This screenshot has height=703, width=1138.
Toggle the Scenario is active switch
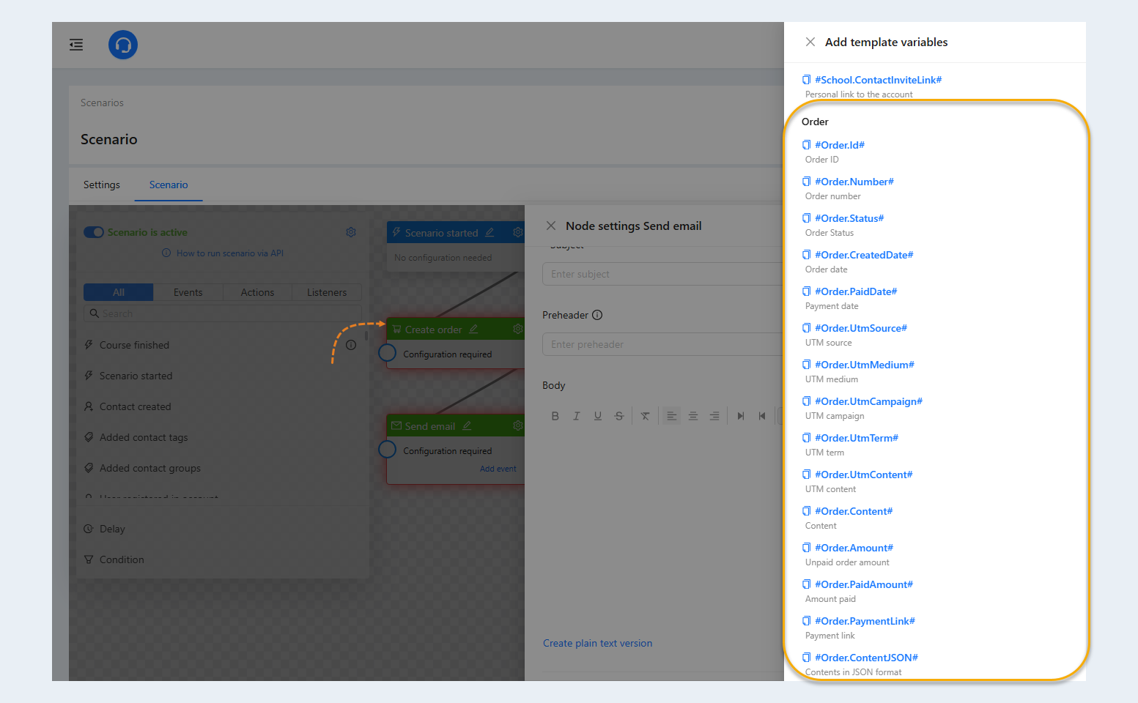94,232
